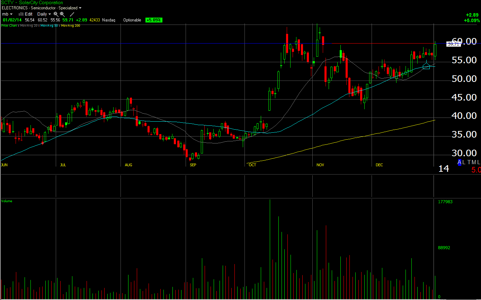Image resolution: width=481 pixels, height=300 pixels.
Task: Click the bar chart icon beside Edit
Action: 21,14
